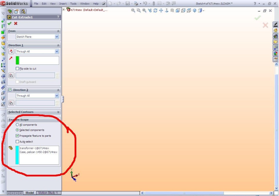279x196 pixels.
Task: Switch to Hidden Lines Removed display
Action: [189, 10]
